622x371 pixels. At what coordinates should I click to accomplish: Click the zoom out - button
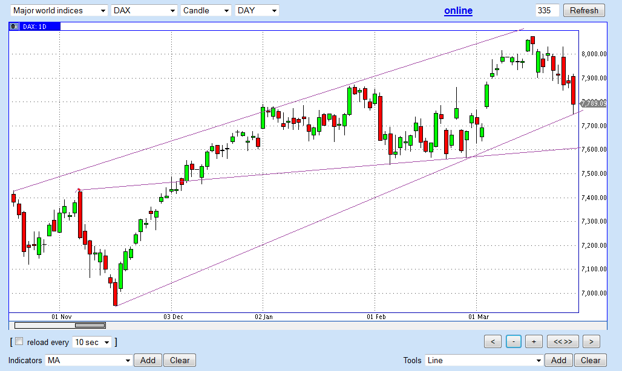pyautogui.click(x=514, y=341)
